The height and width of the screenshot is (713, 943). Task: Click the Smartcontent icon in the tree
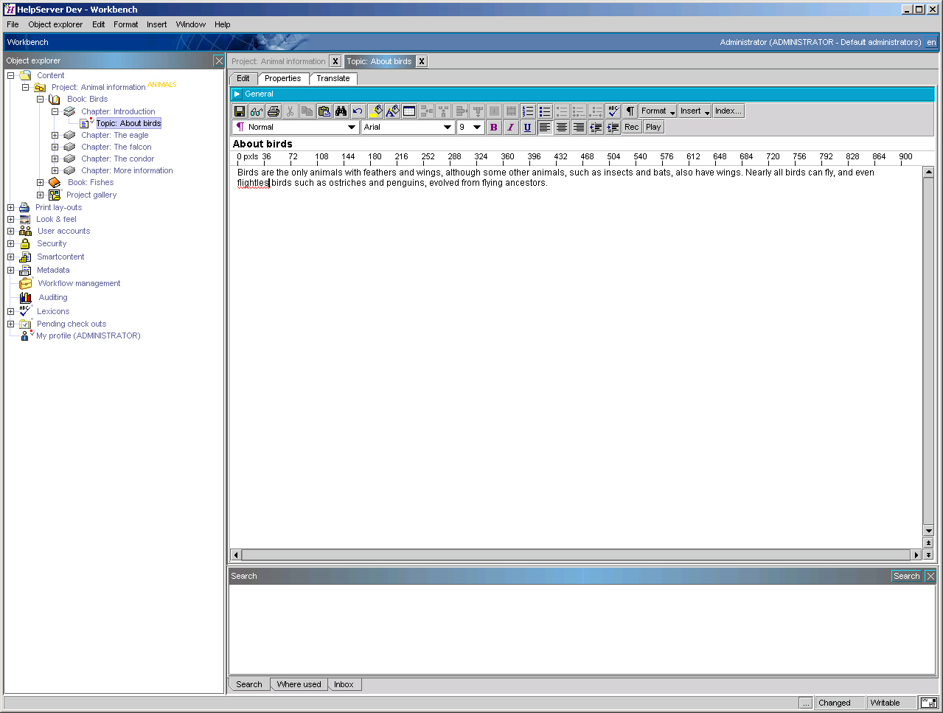tap(25, 257)
